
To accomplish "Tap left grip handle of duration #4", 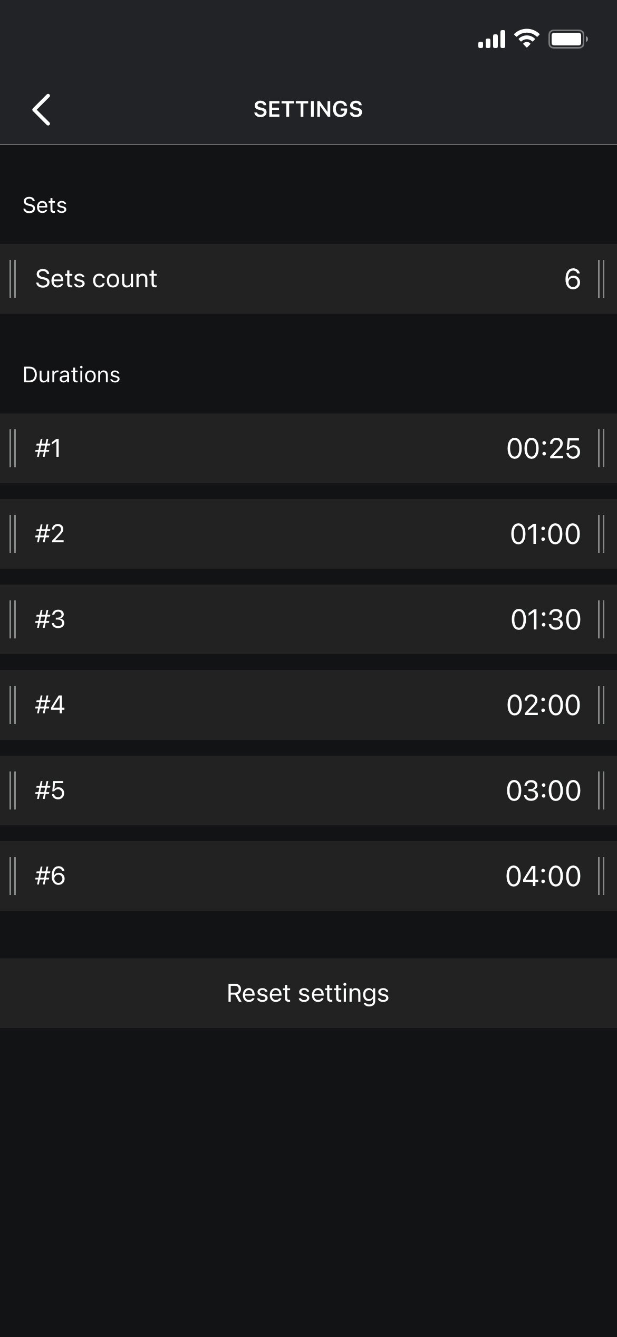I will pos(13,705).
